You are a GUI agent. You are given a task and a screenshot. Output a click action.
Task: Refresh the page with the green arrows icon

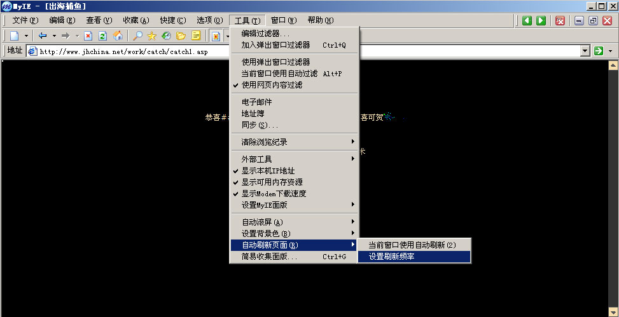tap(102, 36)
